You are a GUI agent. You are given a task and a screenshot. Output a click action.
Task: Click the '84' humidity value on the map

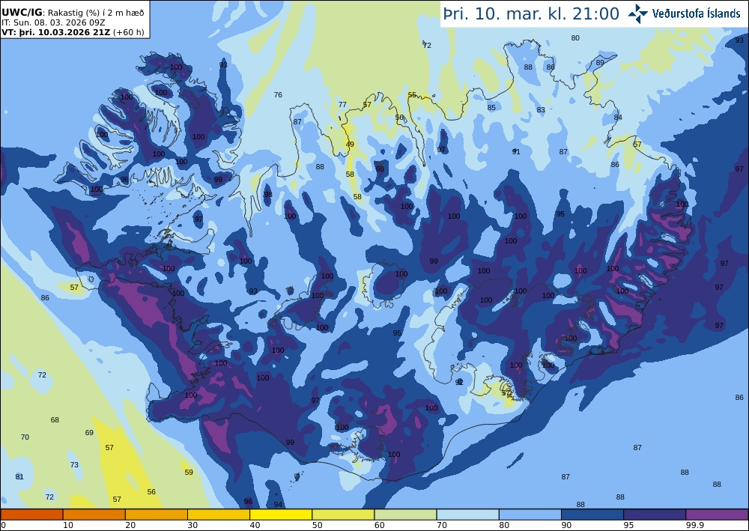point(618,118)
